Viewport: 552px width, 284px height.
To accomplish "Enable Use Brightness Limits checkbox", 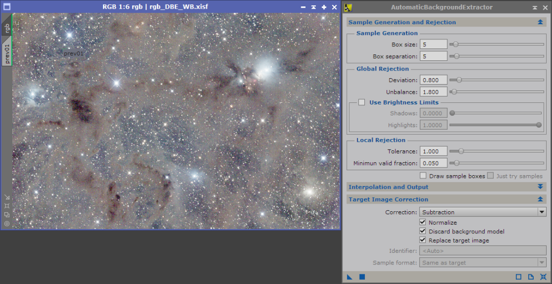I will (362, 102).
